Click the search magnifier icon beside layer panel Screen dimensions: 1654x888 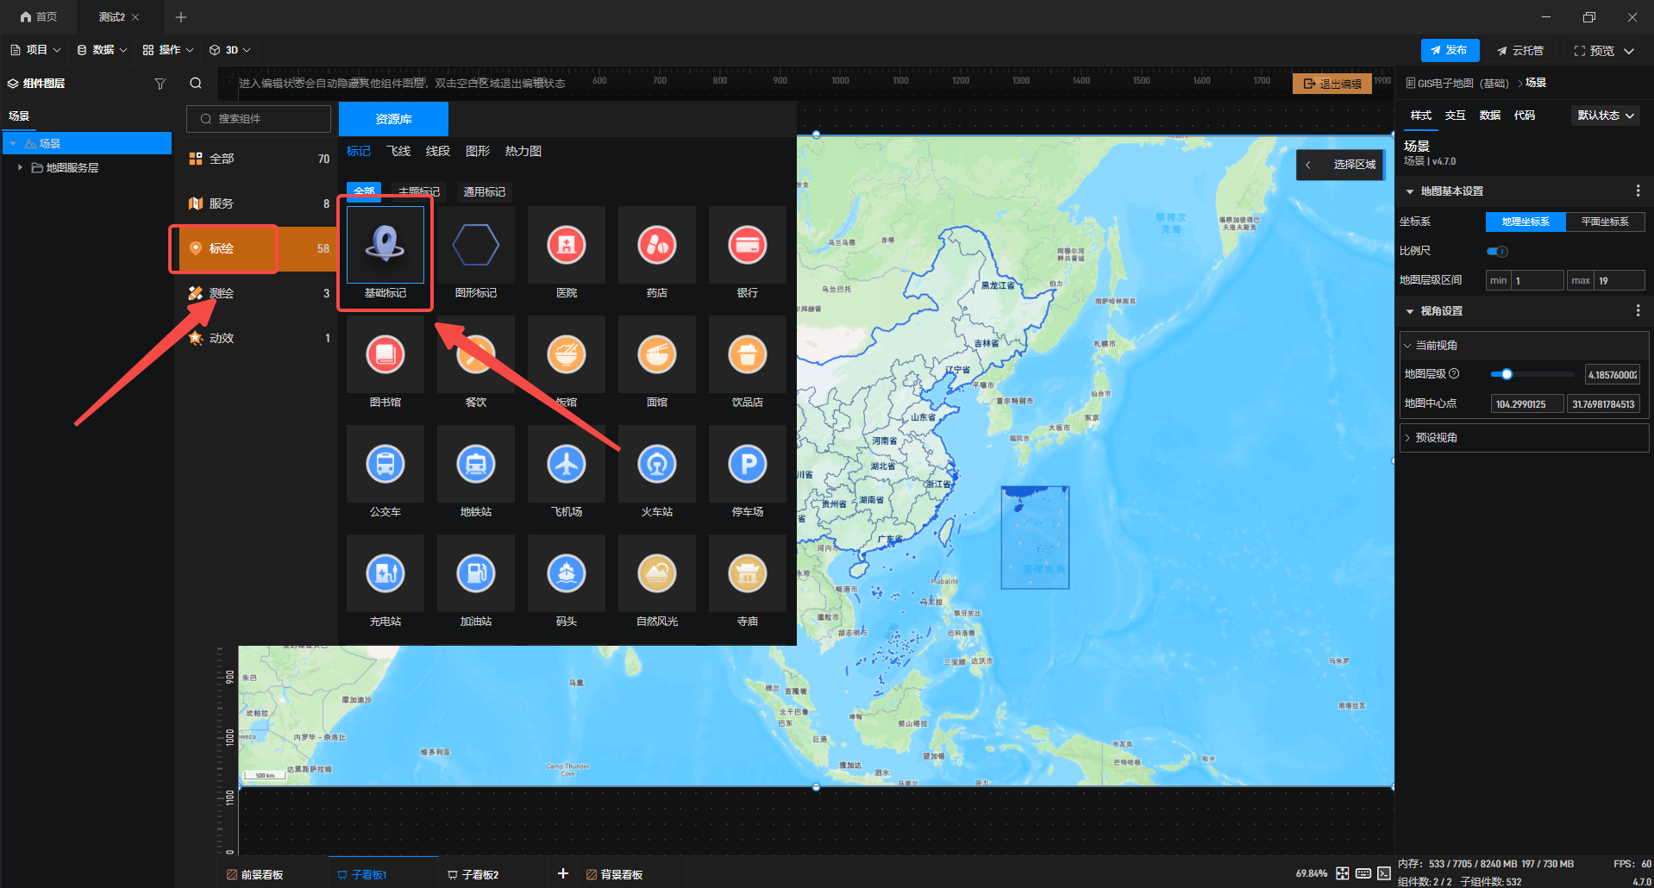pos(196,84)
